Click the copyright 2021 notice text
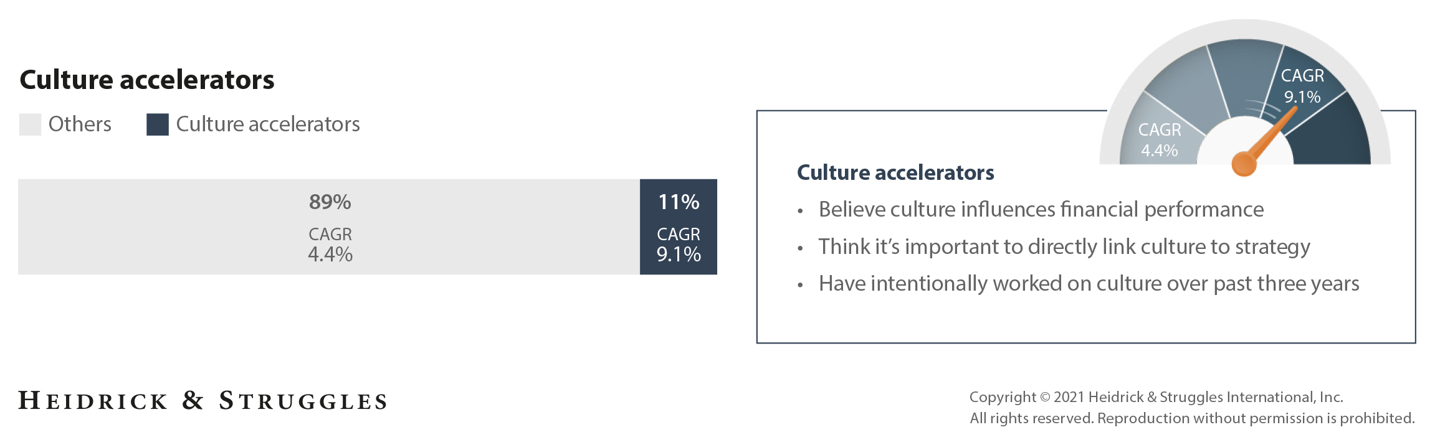This screenshot has height=445, width=1435. click(1156, 397)
